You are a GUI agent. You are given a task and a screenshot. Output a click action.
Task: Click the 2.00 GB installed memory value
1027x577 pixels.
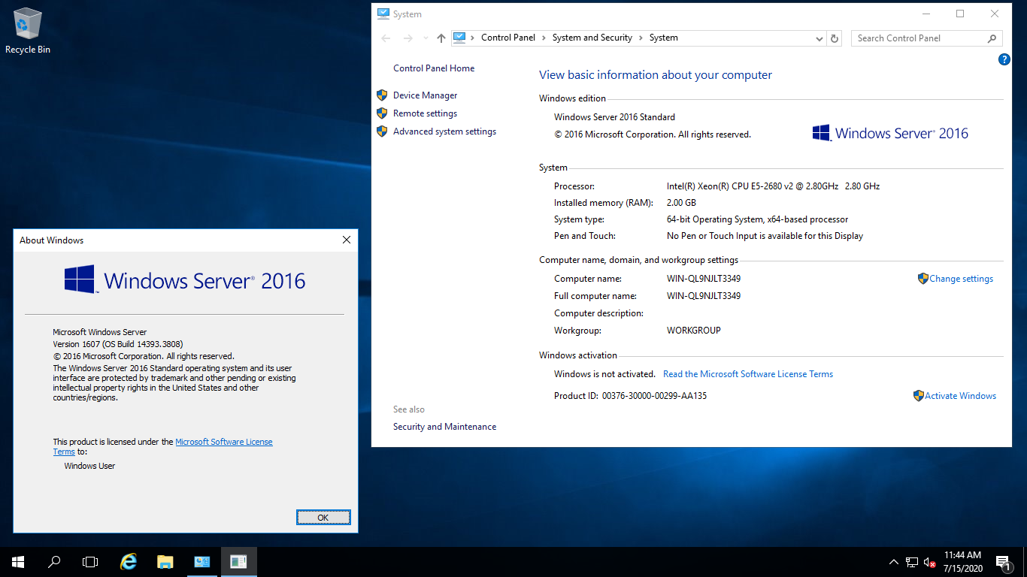[681, 203]
